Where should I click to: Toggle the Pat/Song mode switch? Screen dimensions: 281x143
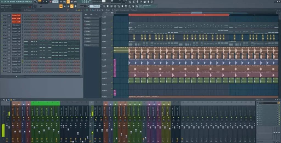point(40,2)
